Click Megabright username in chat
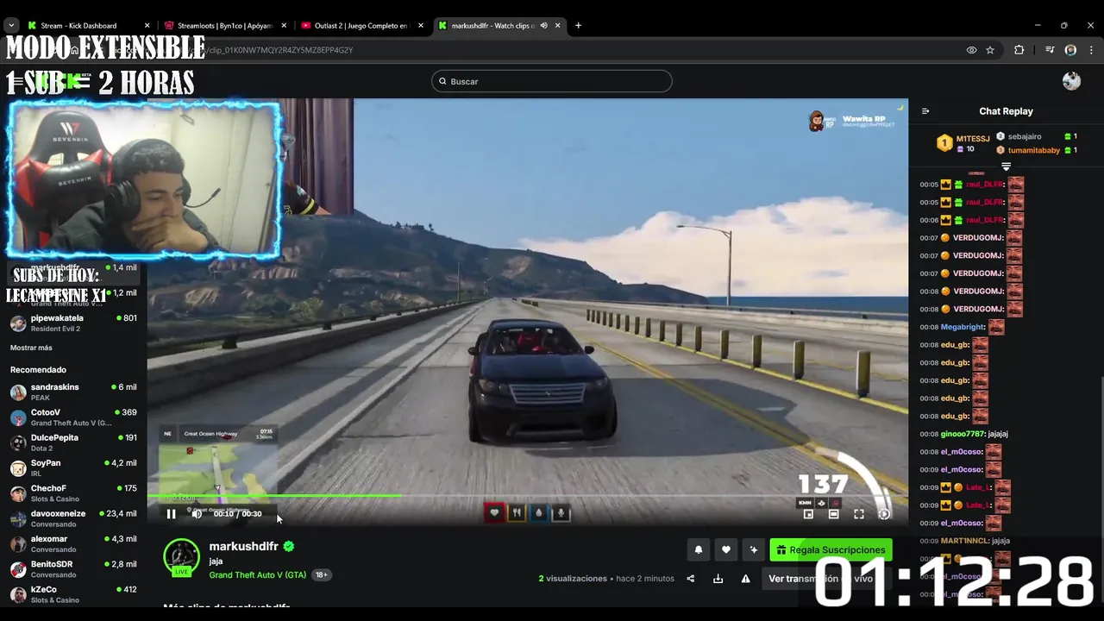The height and width of the screenshot is (621, 1104). [963, 327]
